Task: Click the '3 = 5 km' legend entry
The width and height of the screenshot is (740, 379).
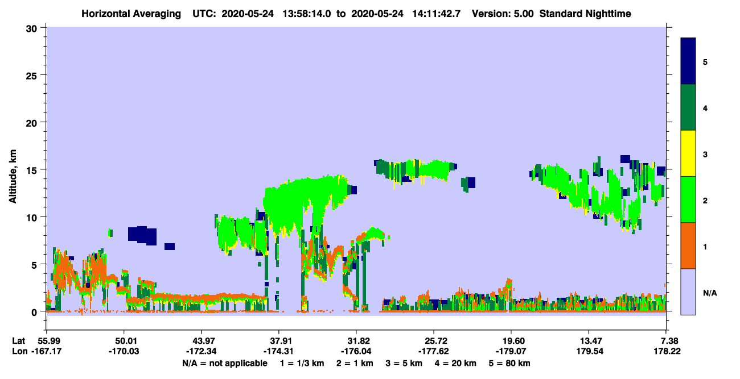Action: (x=404, y=363)
